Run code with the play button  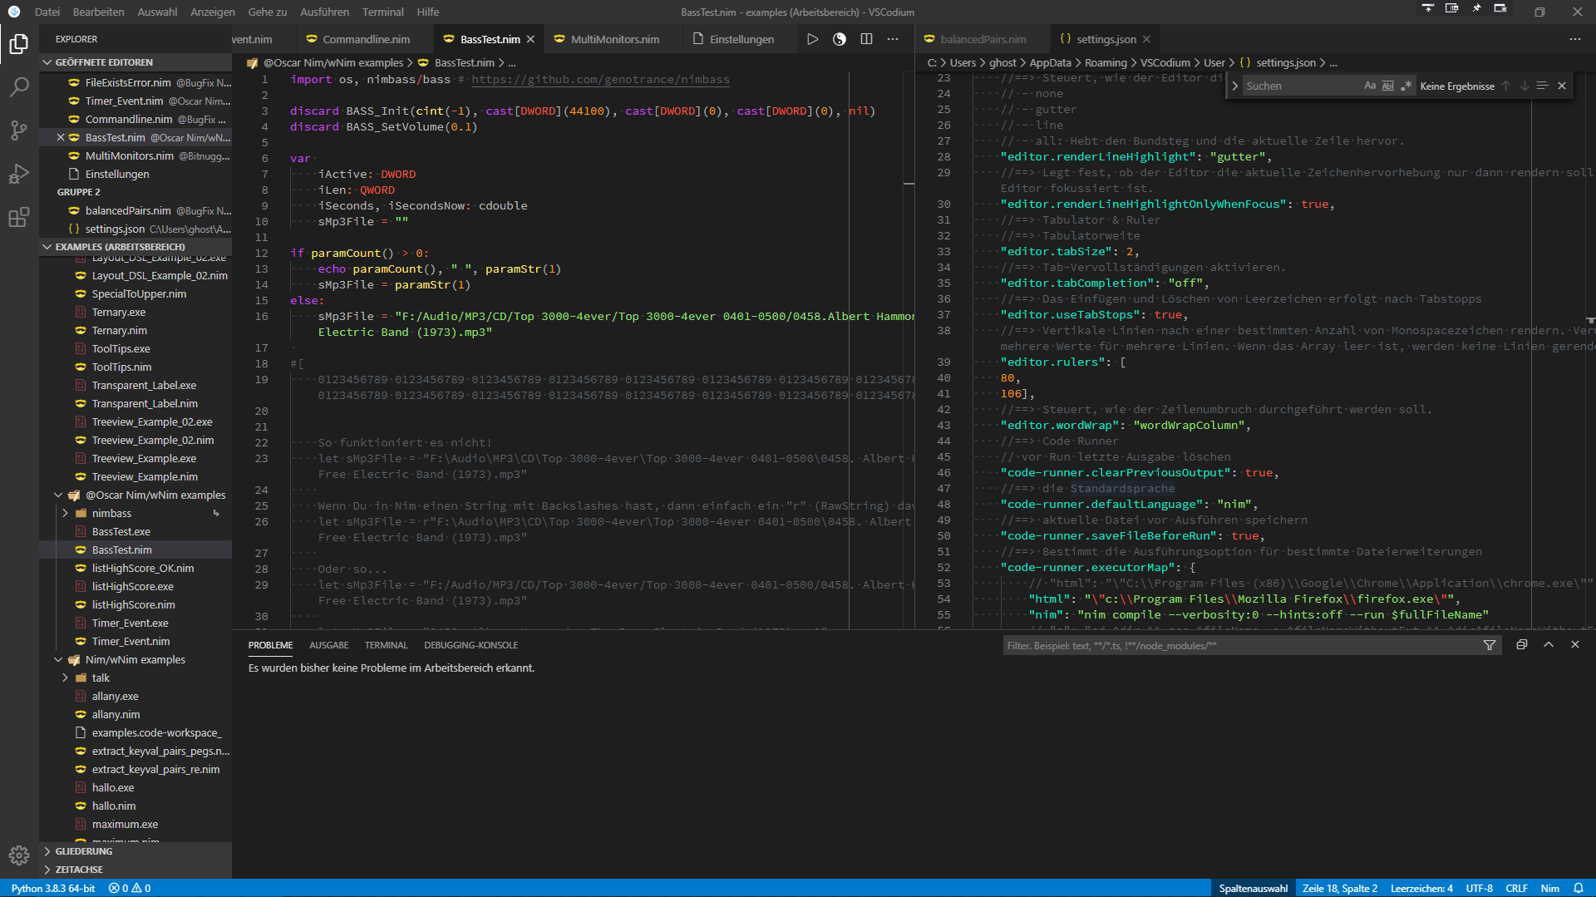(812, 39)
